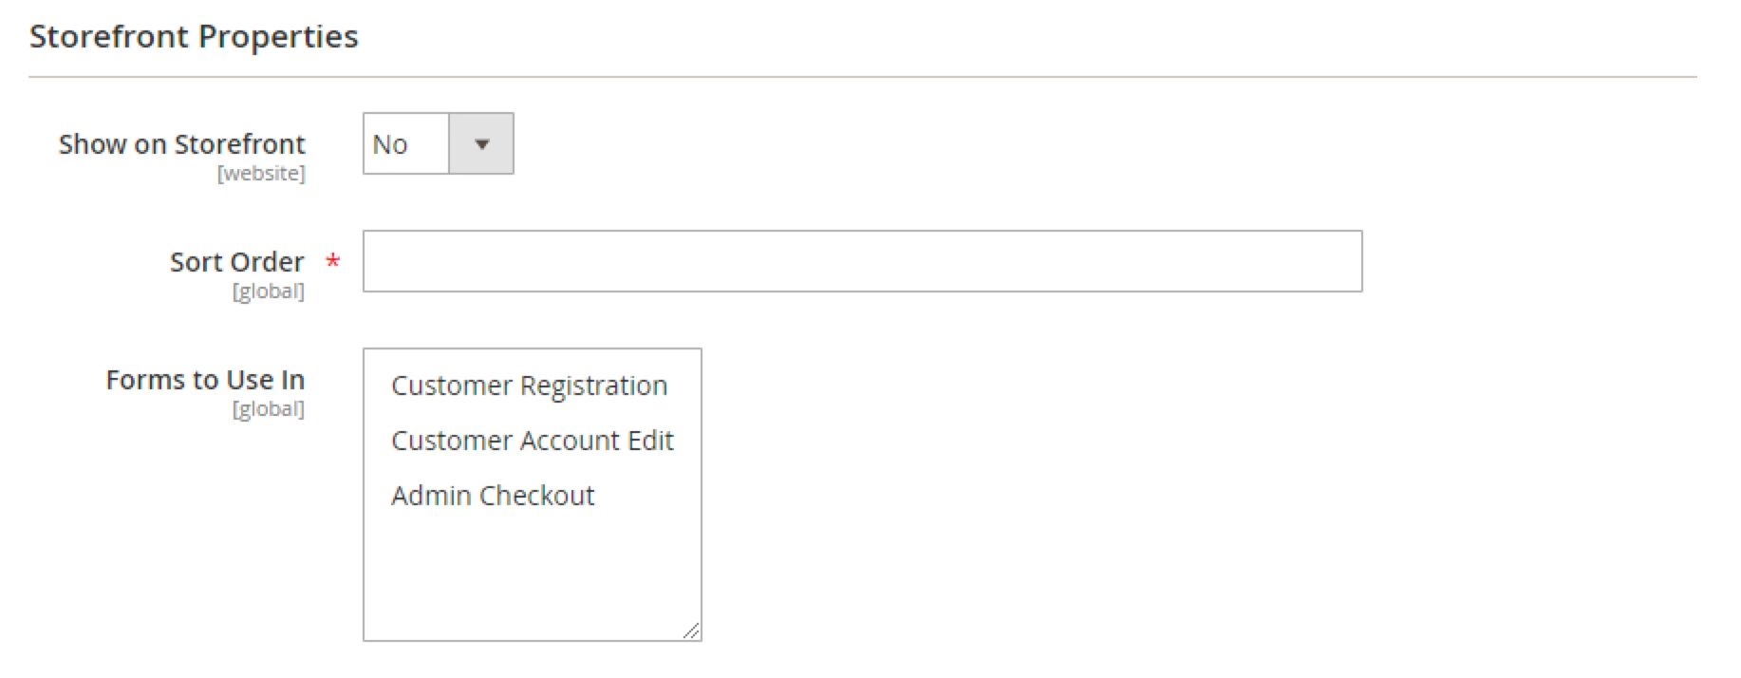Image resolution: width=1741 pixels, height=678 pixels.
Task: Click the word 'Properties' in the section heading
Action: pos(278,36)
